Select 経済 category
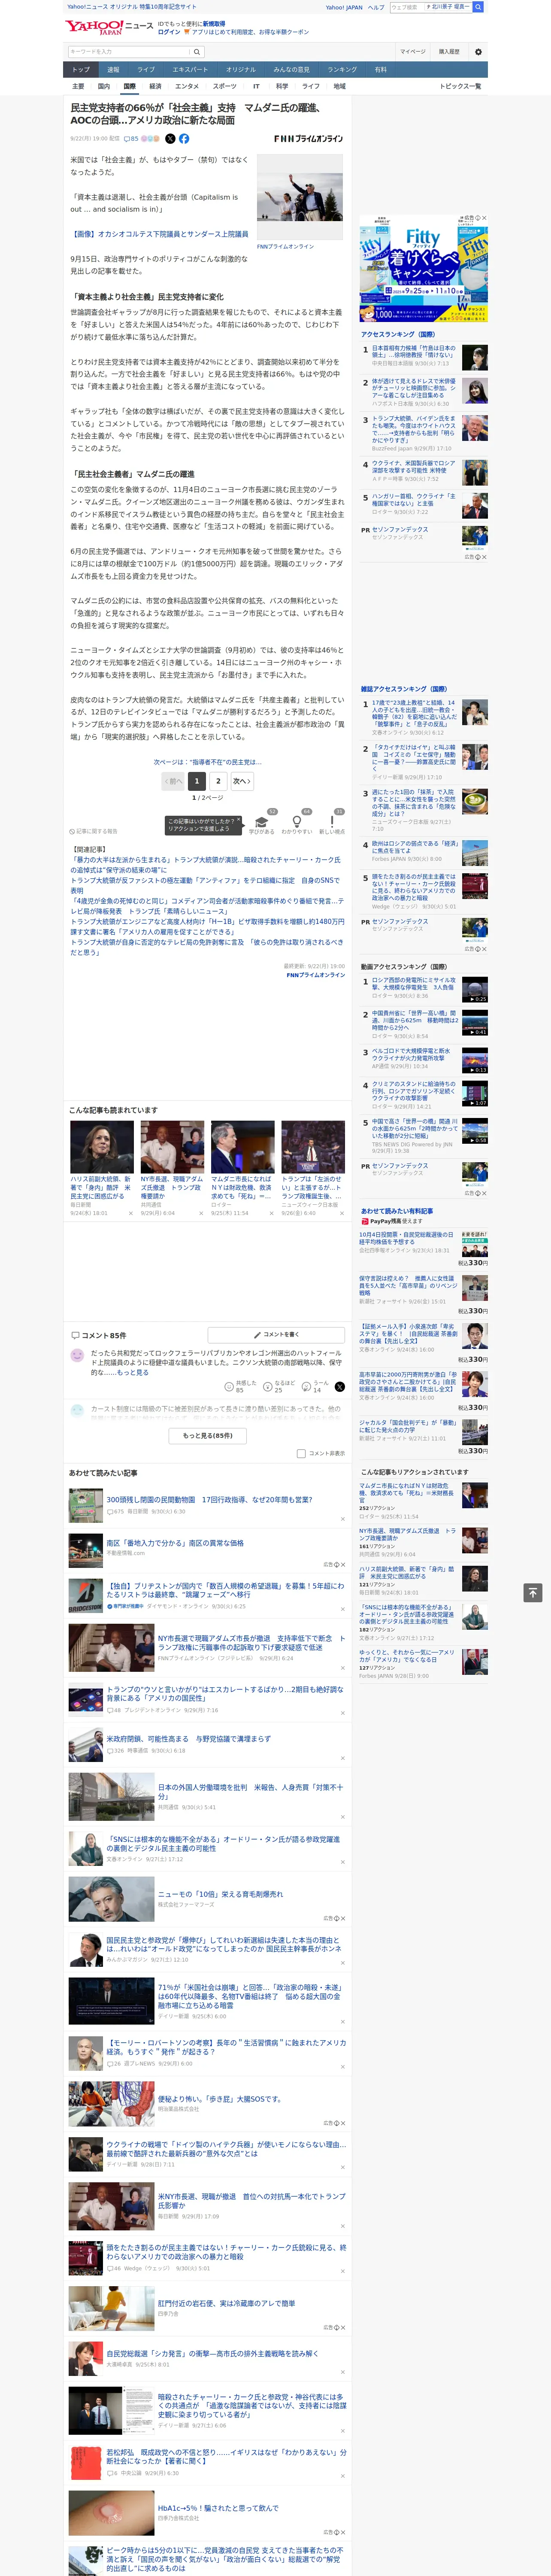Screen dimensions: 551x2576 [x=155, y=86]
